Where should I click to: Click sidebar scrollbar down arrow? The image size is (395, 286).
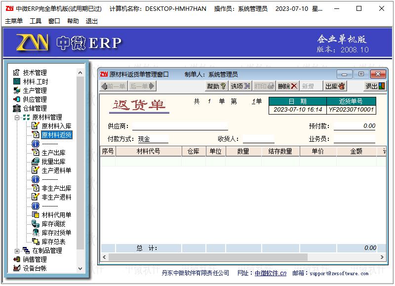point(80,269)
